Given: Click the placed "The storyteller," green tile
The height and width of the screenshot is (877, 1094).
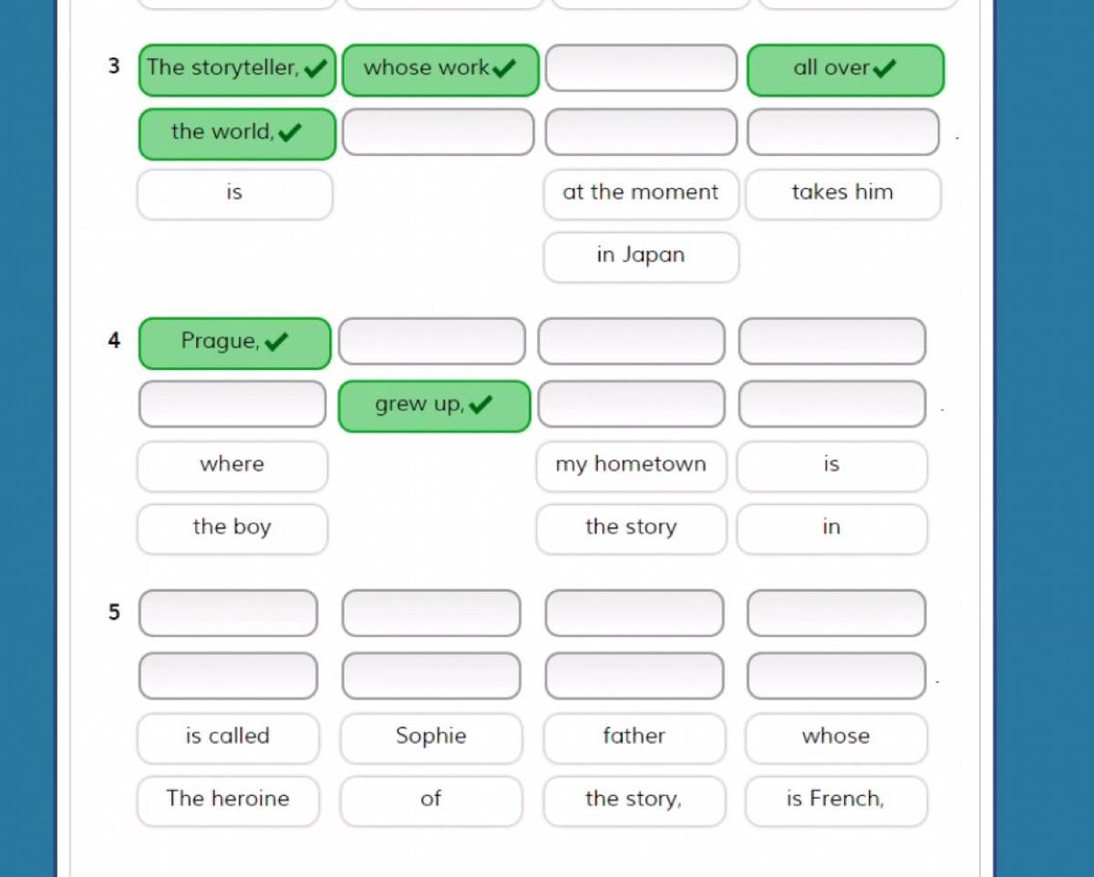Looking at the screenshot, I should 237,69.
